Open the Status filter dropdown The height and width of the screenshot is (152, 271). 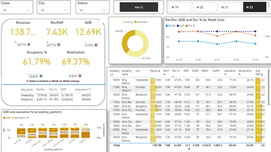(93, 10)
